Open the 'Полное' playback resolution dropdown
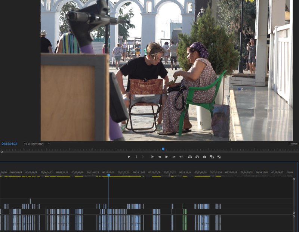 point(293,144)
